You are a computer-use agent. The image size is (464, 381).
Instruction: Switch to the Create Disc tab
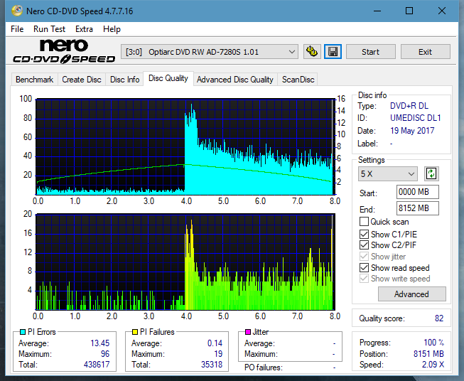[x=82, y=80]
